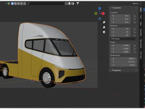Switch to the BlenderKit sidebar tab
Screen dimensions: 145x109
(141, 44)
